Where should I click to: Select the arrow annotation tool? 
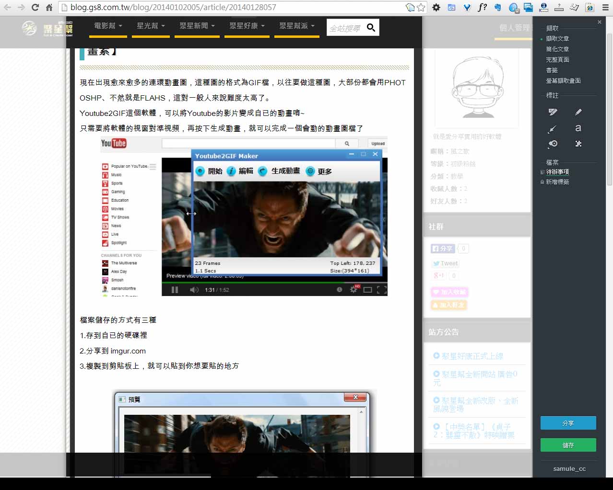[553, 128]
